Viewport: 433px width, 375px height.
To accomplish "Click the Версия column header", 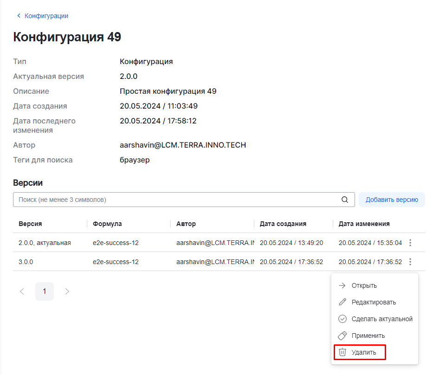I will pos(30,224).
